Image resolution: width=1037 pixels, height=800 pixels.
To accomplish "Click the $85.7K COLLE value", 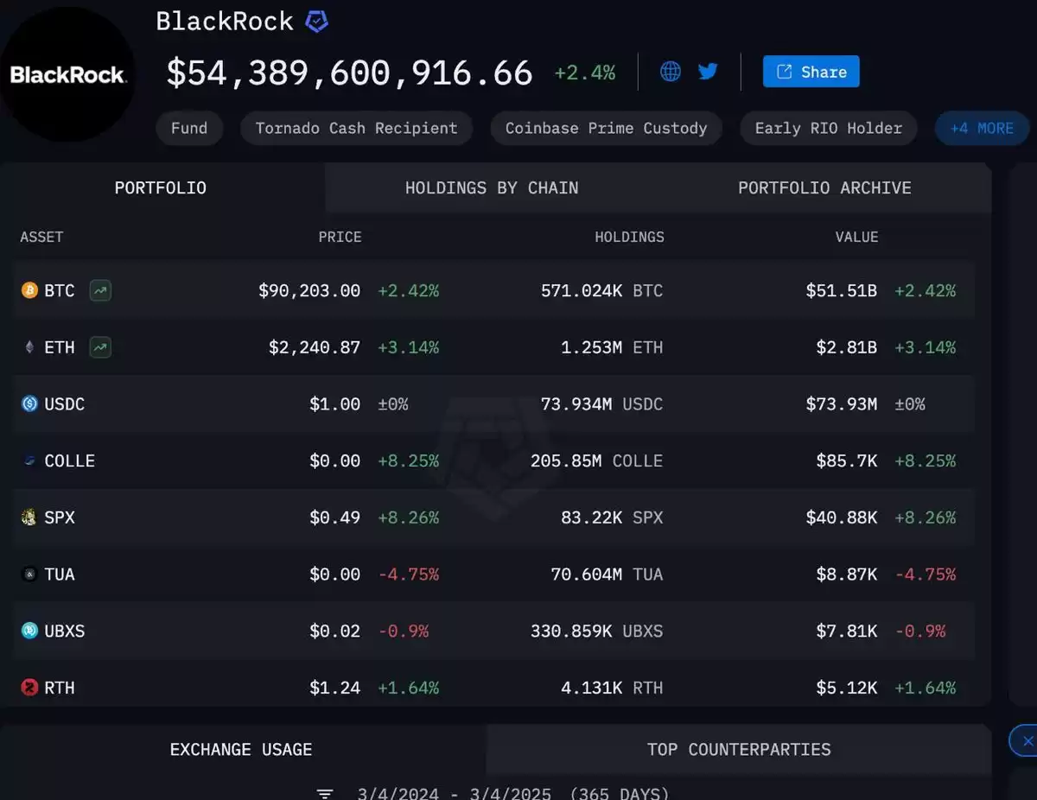I will coord(847,460).
